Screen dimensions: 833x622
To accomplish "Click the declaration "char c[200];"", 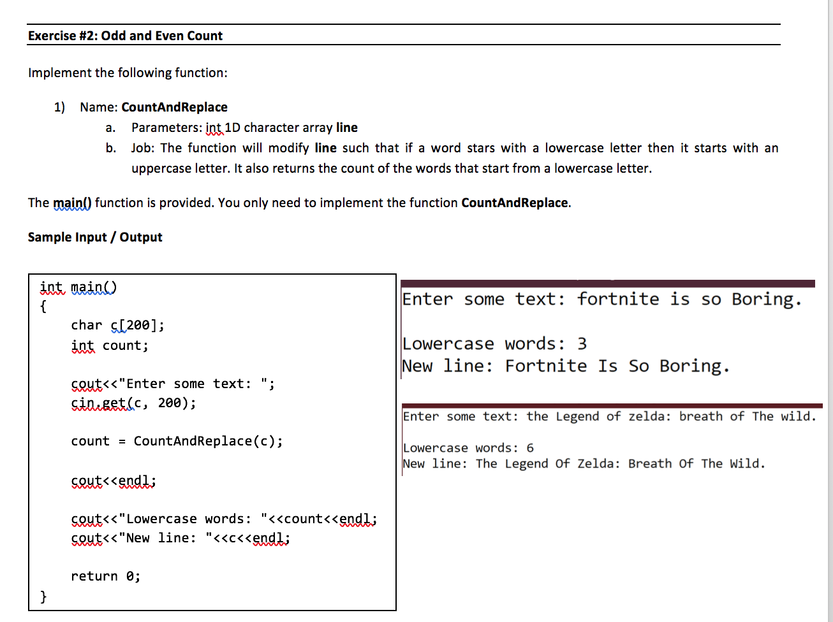I will pyautogui.click(x=118, y=325).
